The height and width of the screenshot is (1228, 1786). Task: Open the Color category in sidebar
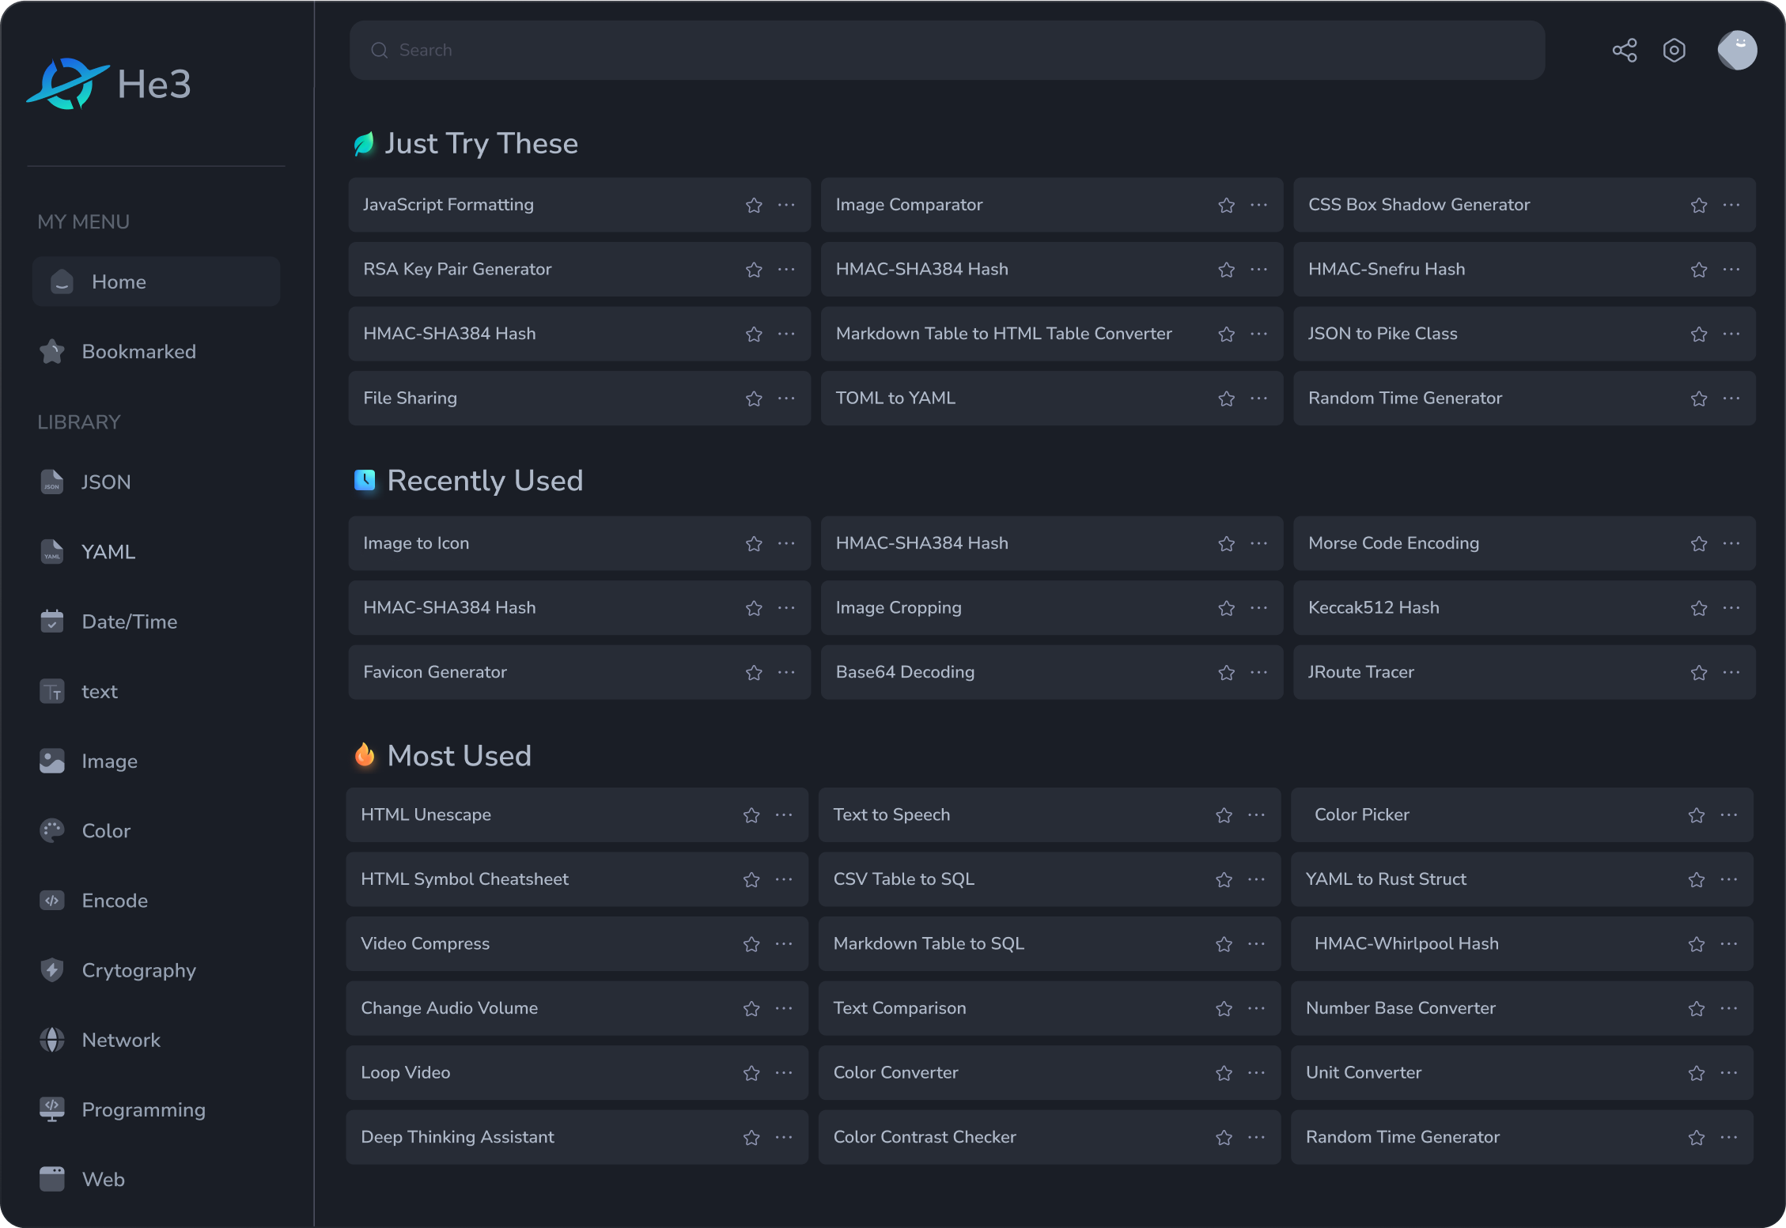[106, 831]
